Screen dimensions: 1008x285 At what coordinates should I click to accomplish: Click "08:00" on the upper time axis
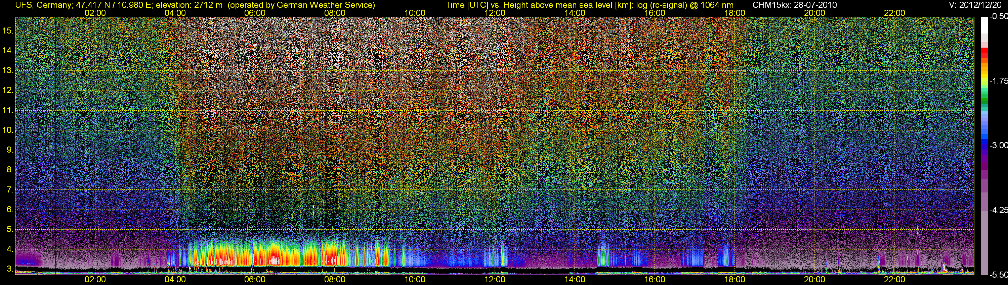click(335, 13)
